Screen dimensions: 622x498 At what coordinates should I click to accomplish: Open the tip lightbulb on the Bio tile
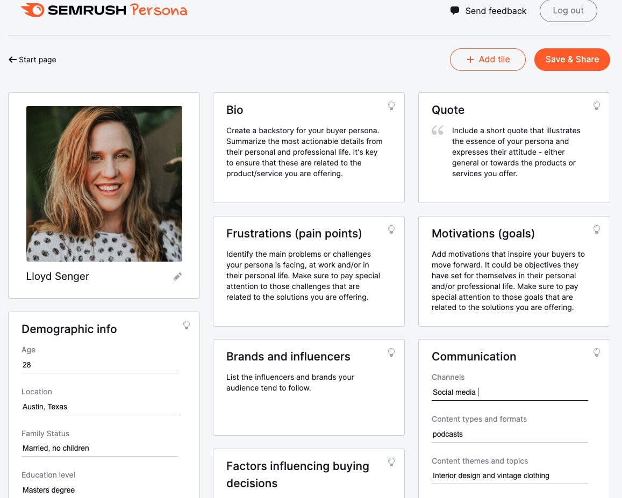(x=391, y=106)
